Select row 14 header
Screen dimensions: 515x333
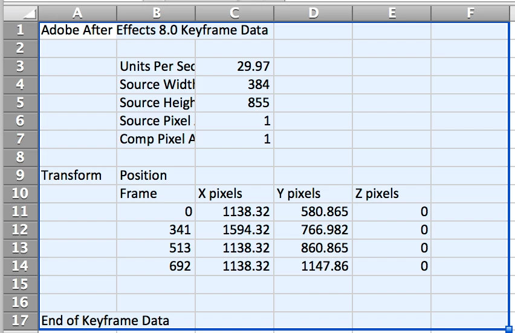pyautogui.click(x=21, y=266)
